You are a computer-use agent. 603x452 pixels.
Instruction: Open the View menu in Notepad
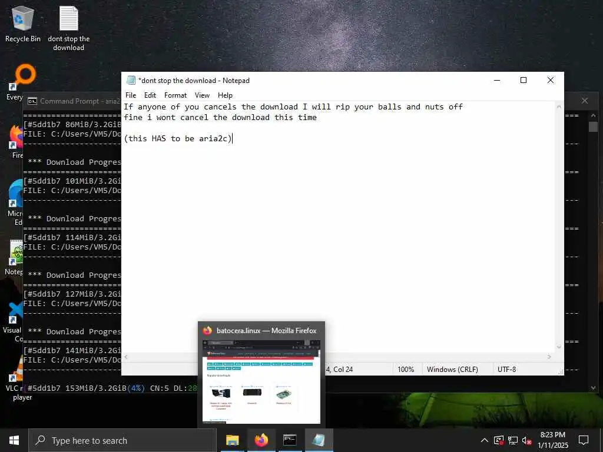[202, 95]
